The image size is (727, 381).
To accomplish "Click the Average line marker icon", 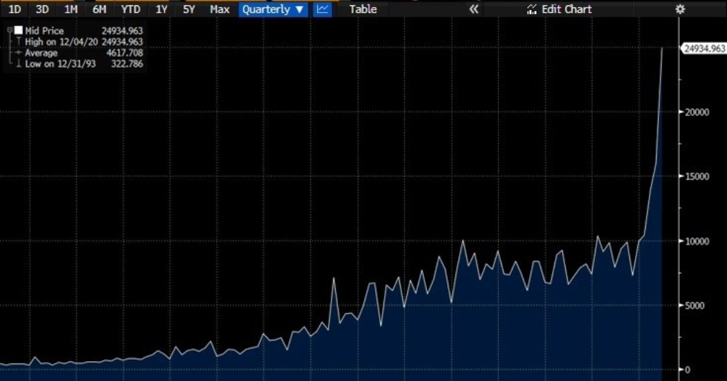I will [19, 53].
